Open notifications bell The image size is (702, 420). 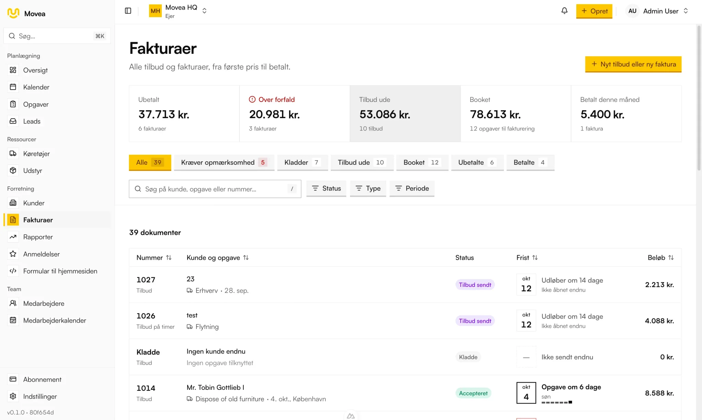click(x=564, y=11)
